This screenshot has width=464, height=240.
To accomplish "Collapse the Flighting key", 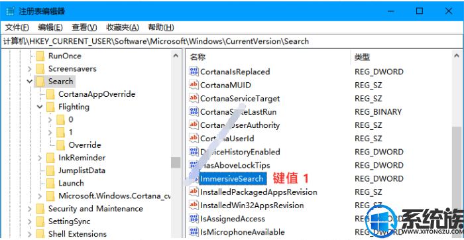I will pyautogui.click(x=40, y=107).
